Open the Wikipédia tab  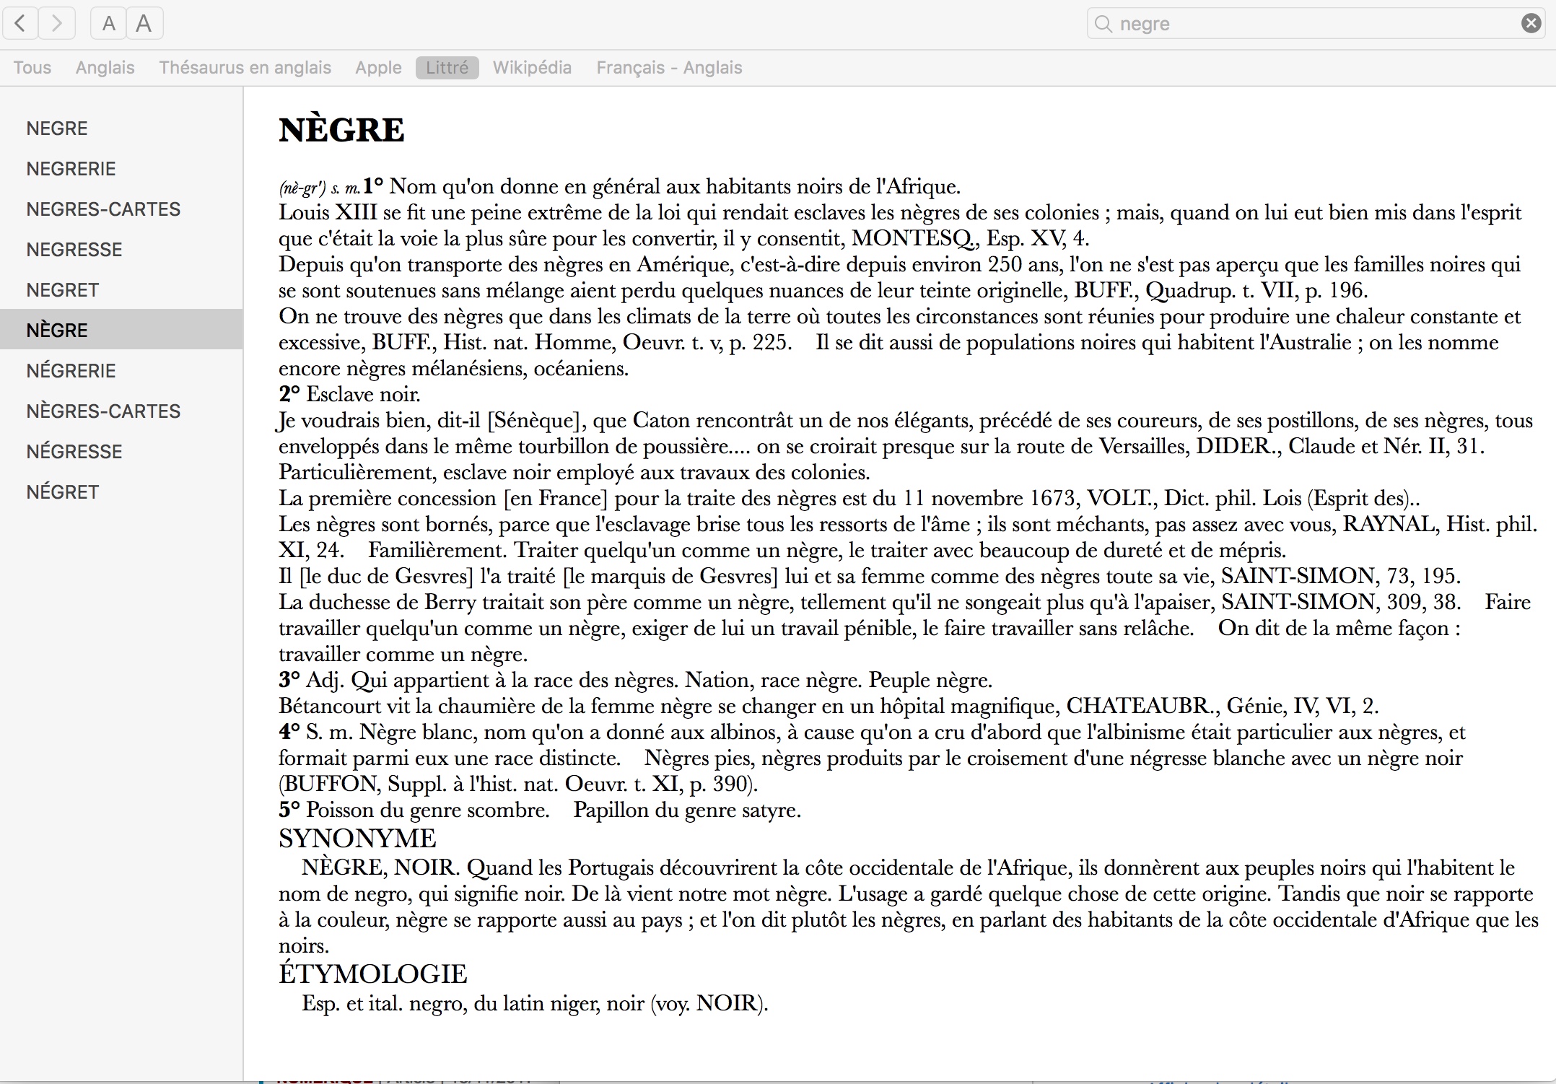(532, 68)
